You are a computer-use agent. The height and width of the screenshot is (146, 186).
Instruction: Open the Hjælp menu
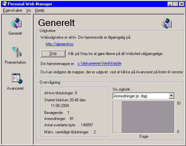tap(40, 10)
